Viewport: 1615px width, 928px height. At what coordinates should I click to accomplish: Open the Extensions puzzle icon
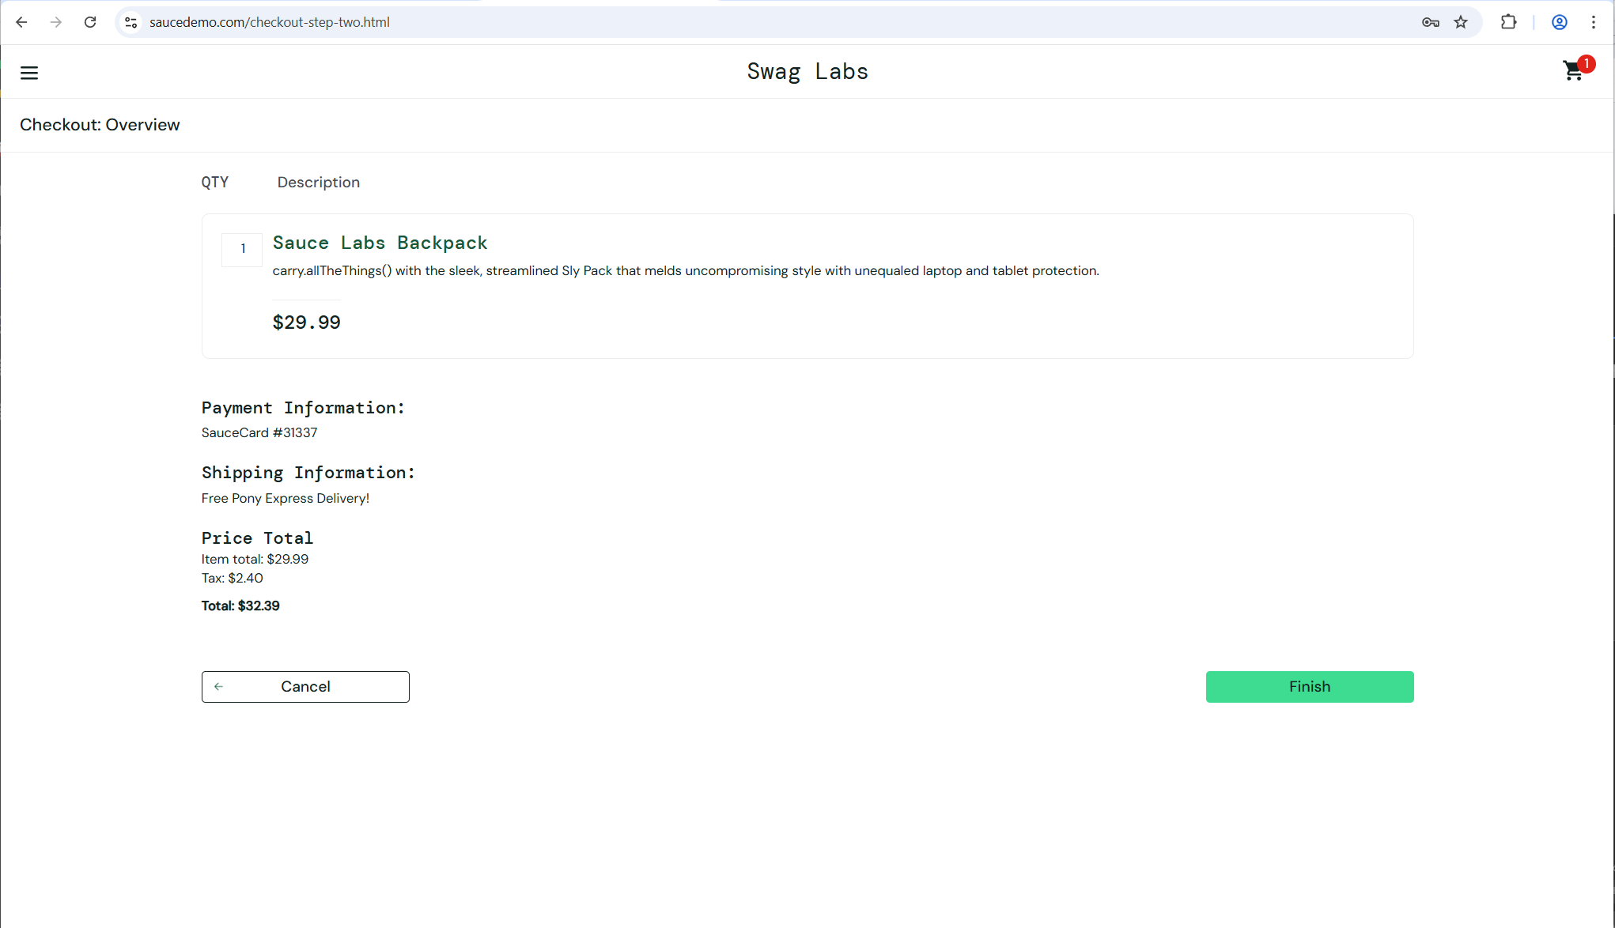point(1508,22)
